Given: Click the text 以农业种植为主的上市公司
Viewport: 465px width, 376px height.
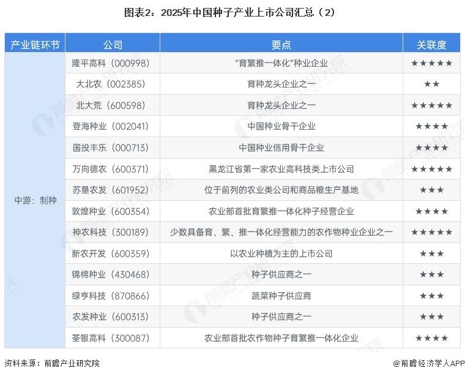Looking at the screenshot, I should [281, 254].
